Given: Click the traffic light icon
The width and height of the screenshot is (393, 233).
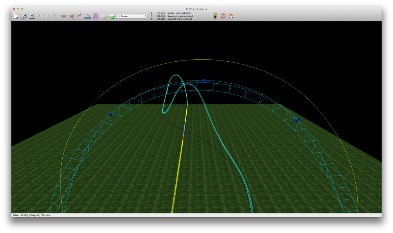Looking at the screenshot, I should (215, 16).
